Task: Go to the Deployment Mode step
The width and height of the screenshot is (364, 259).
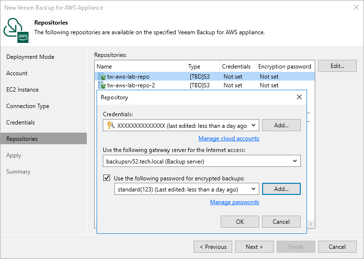Action: click(30, 57)
